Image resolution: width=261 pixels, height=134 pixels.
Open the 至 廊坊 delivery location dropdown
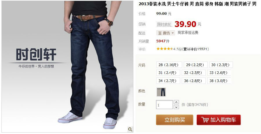pyautogui.click(x=166, y=33)
